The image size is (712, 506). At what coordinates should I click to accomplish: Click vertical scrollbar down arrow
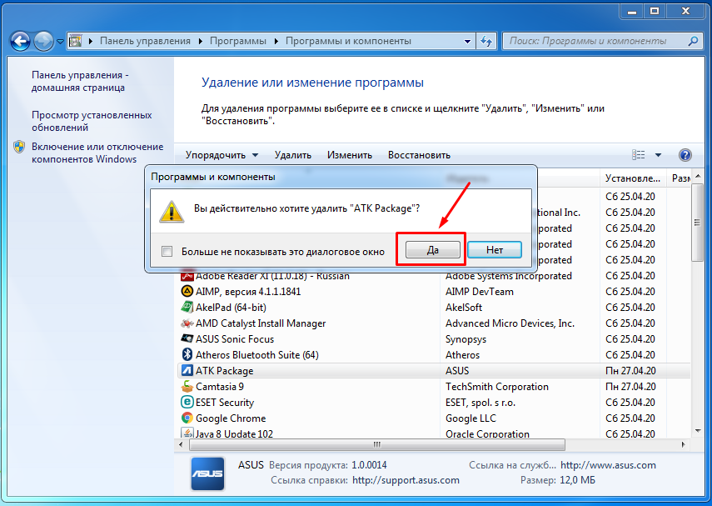point(698,431)
